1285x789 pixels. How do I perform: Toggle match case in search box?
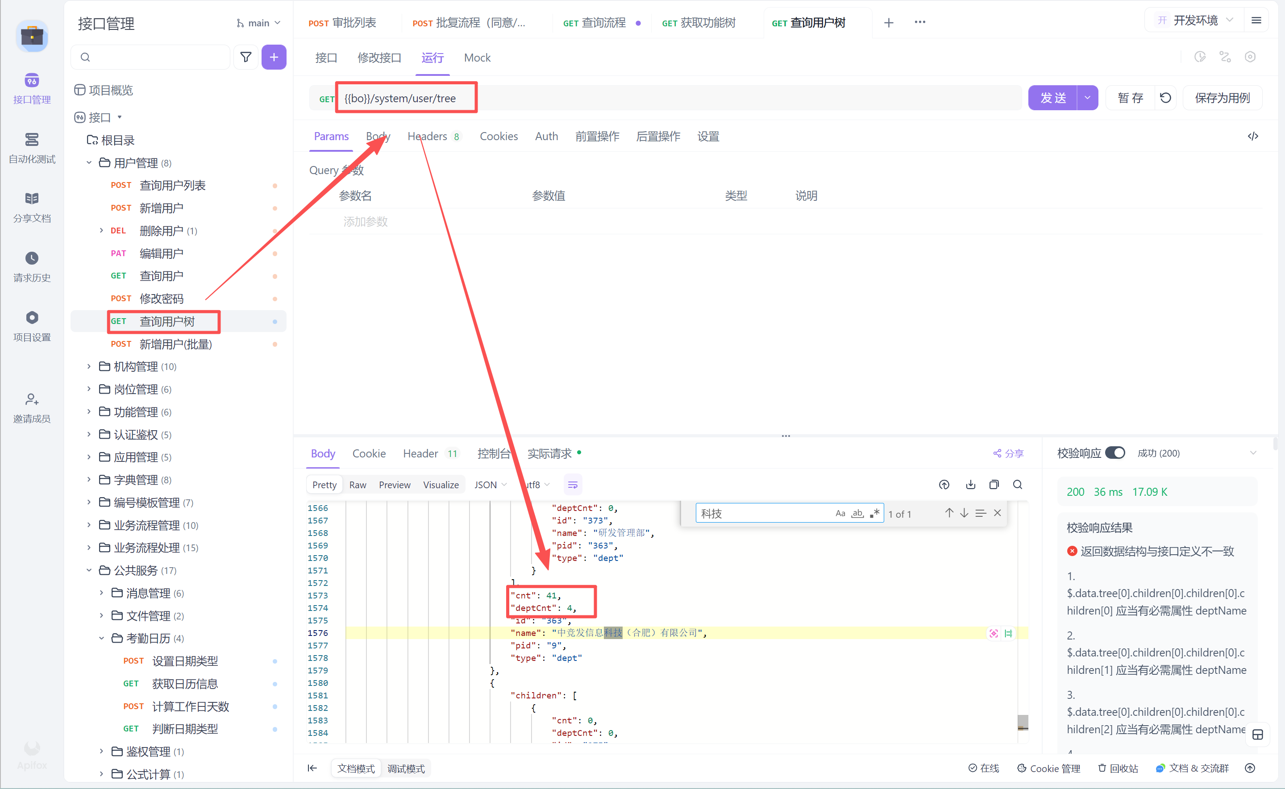point(840,514)
